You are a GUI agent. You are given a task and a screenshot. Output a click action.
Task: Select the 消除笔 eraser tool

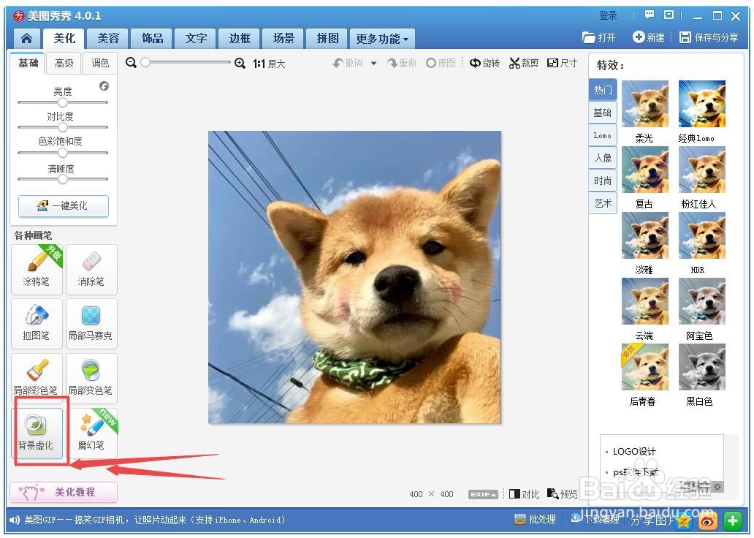pos(91,269)
